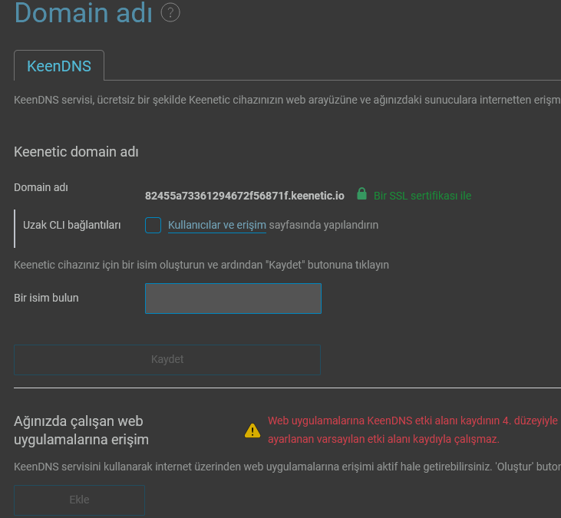Click the 'Ağınızda çalışan web uygulamalarına erişim' heading
This screenshot has height=518, width=561.
(x=81, y=431)
